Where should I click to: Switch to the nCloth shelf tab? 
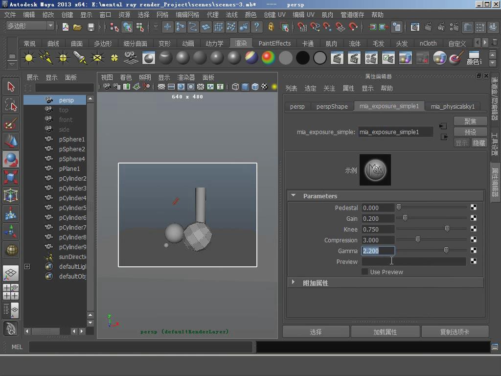(x=428, y=43)
